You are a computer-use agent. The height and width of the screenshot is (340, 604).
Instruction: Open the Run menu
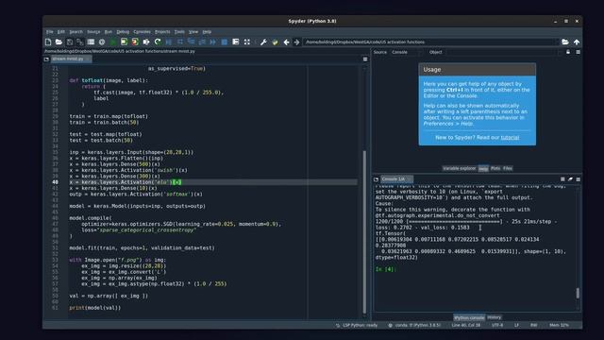(109, 31)
